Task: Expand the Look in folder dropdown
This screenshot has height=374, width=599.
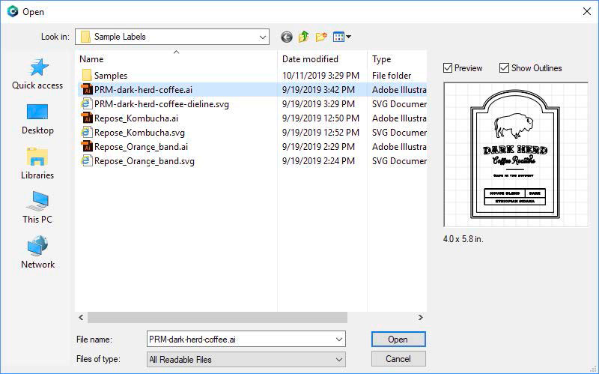Action: (263, 37)
